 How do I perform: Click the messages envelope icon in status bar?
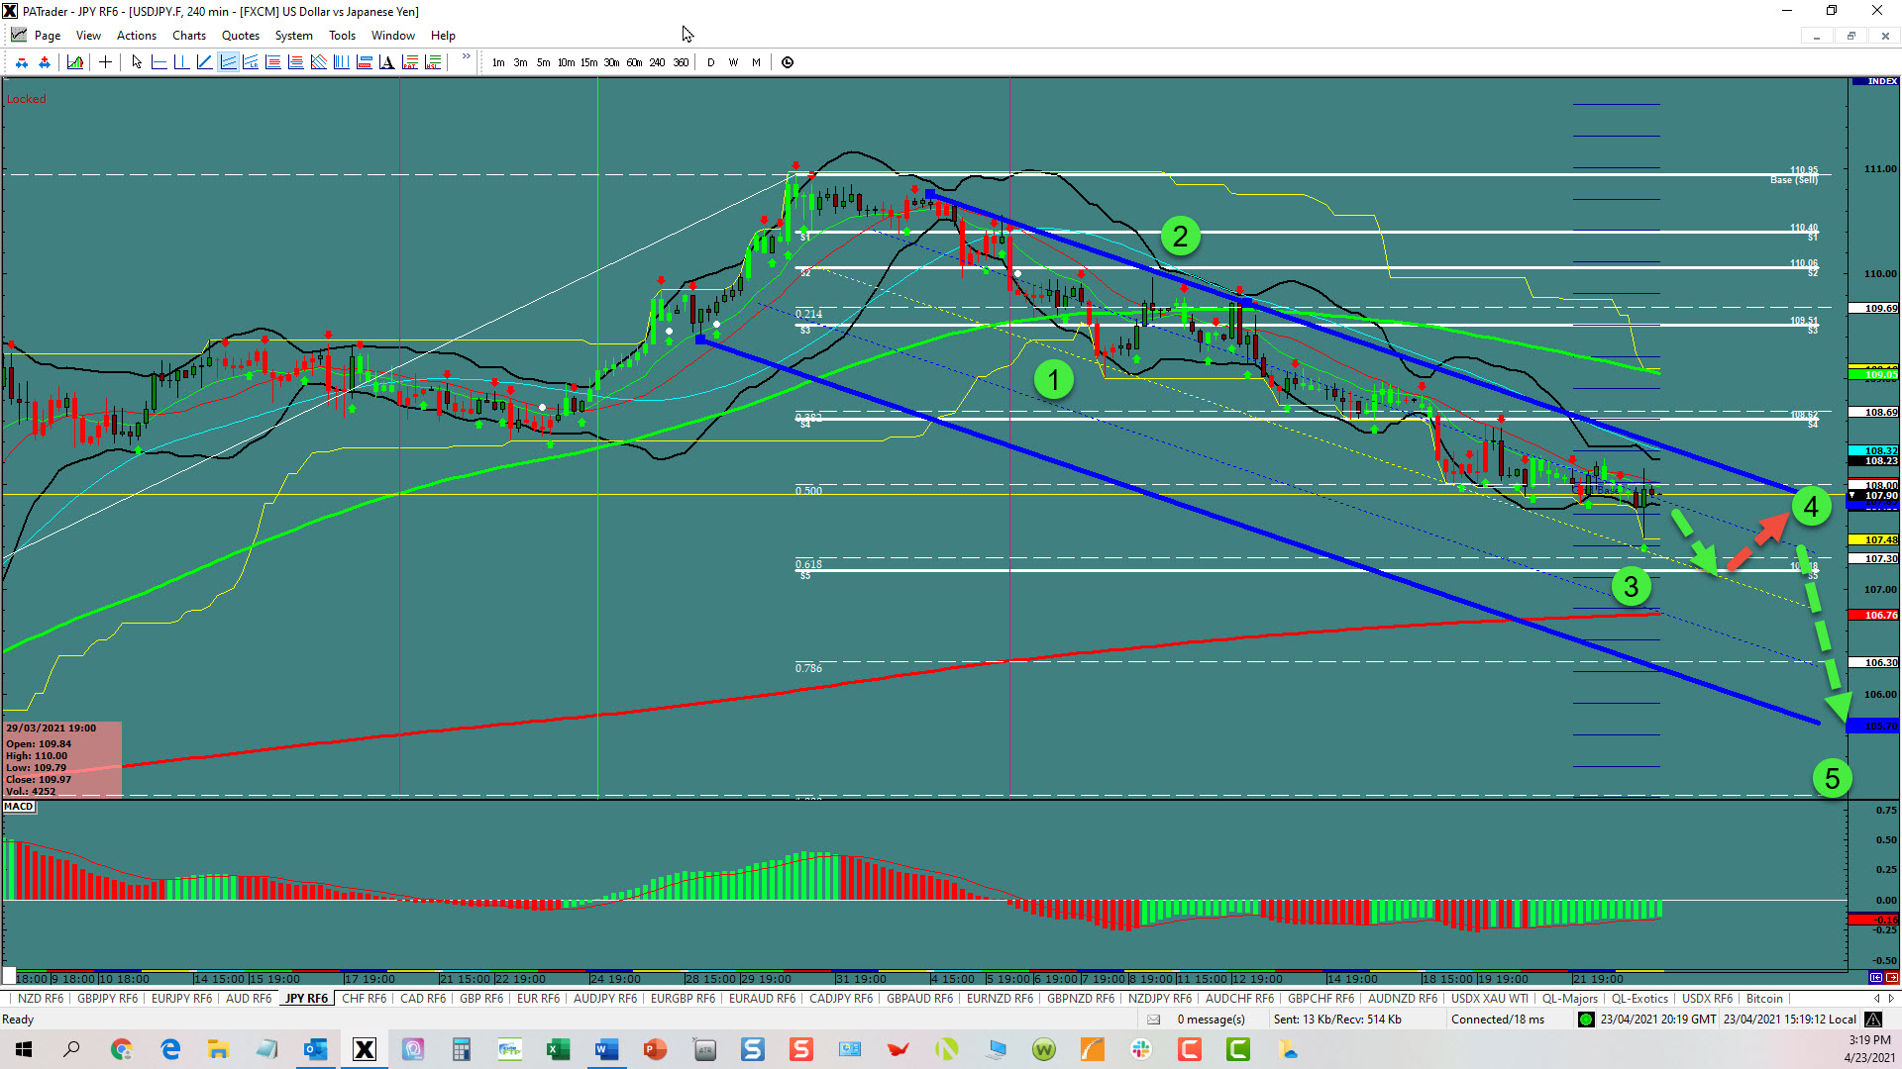(x=1153, y=1020)
